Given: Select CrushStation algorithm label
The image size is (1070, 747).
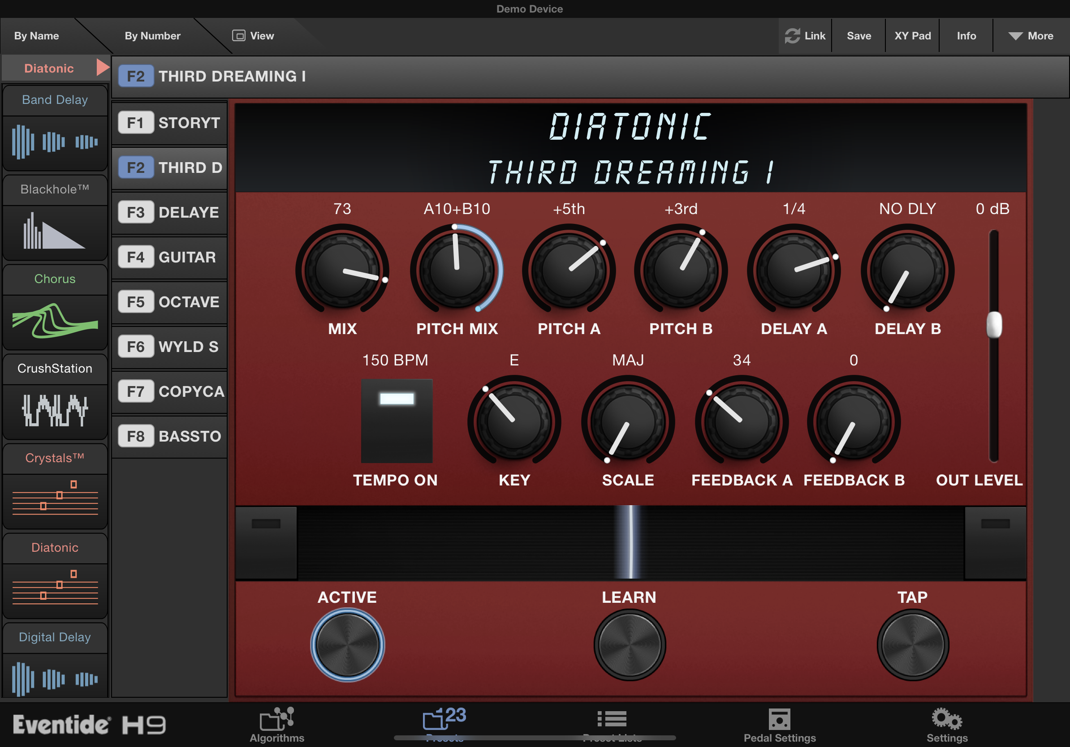Looking at the screenshot, I should pos(55,369).
